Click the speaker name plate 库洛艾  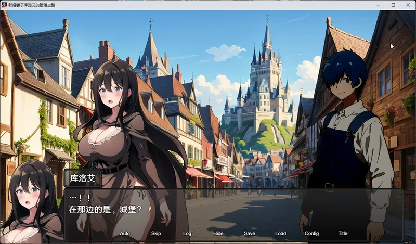[x=83, y=178]
